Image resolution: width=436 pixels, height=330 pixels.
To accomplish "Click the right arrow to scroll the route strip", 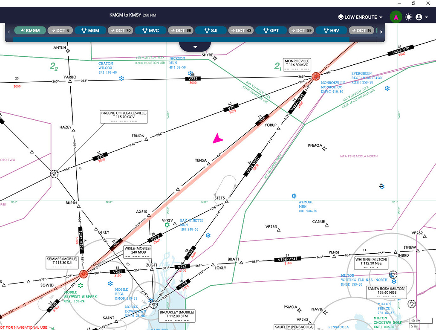I will (x=381, y=31).
